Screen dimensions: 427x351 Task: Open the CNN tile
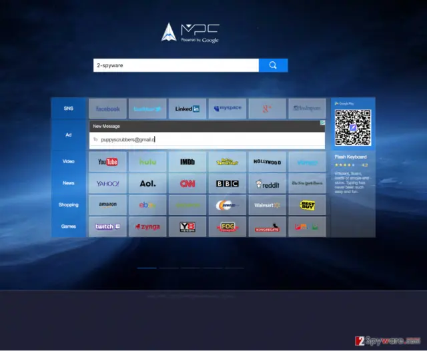(187, 184)
